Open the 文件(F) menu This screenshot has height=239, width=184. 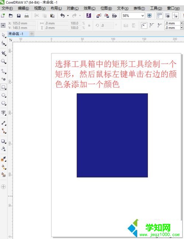7,8
